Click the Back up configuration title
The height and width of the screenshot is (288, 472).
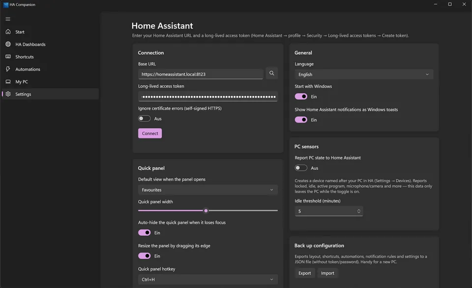tap(319, 246)
